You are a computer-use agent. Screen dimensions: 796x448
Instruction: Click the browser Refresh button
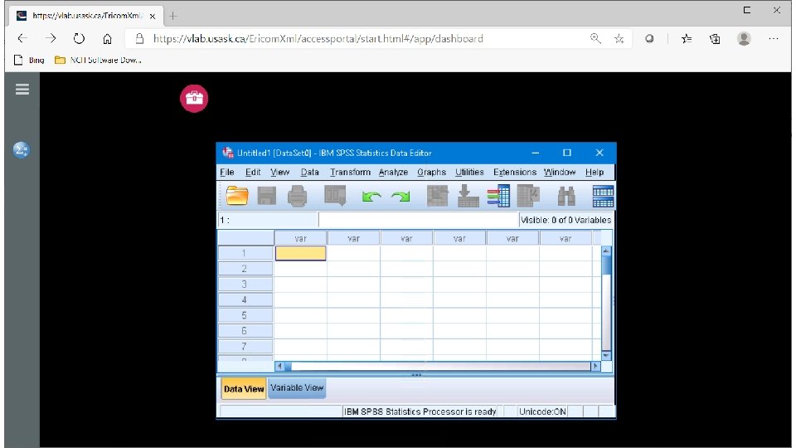click(x=79, y=39)
